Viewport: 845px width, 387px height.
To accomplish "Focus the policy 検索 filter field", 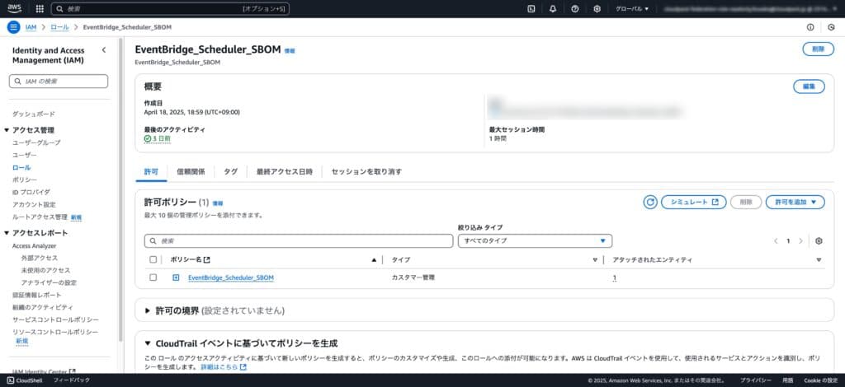I will coord(299,240).
